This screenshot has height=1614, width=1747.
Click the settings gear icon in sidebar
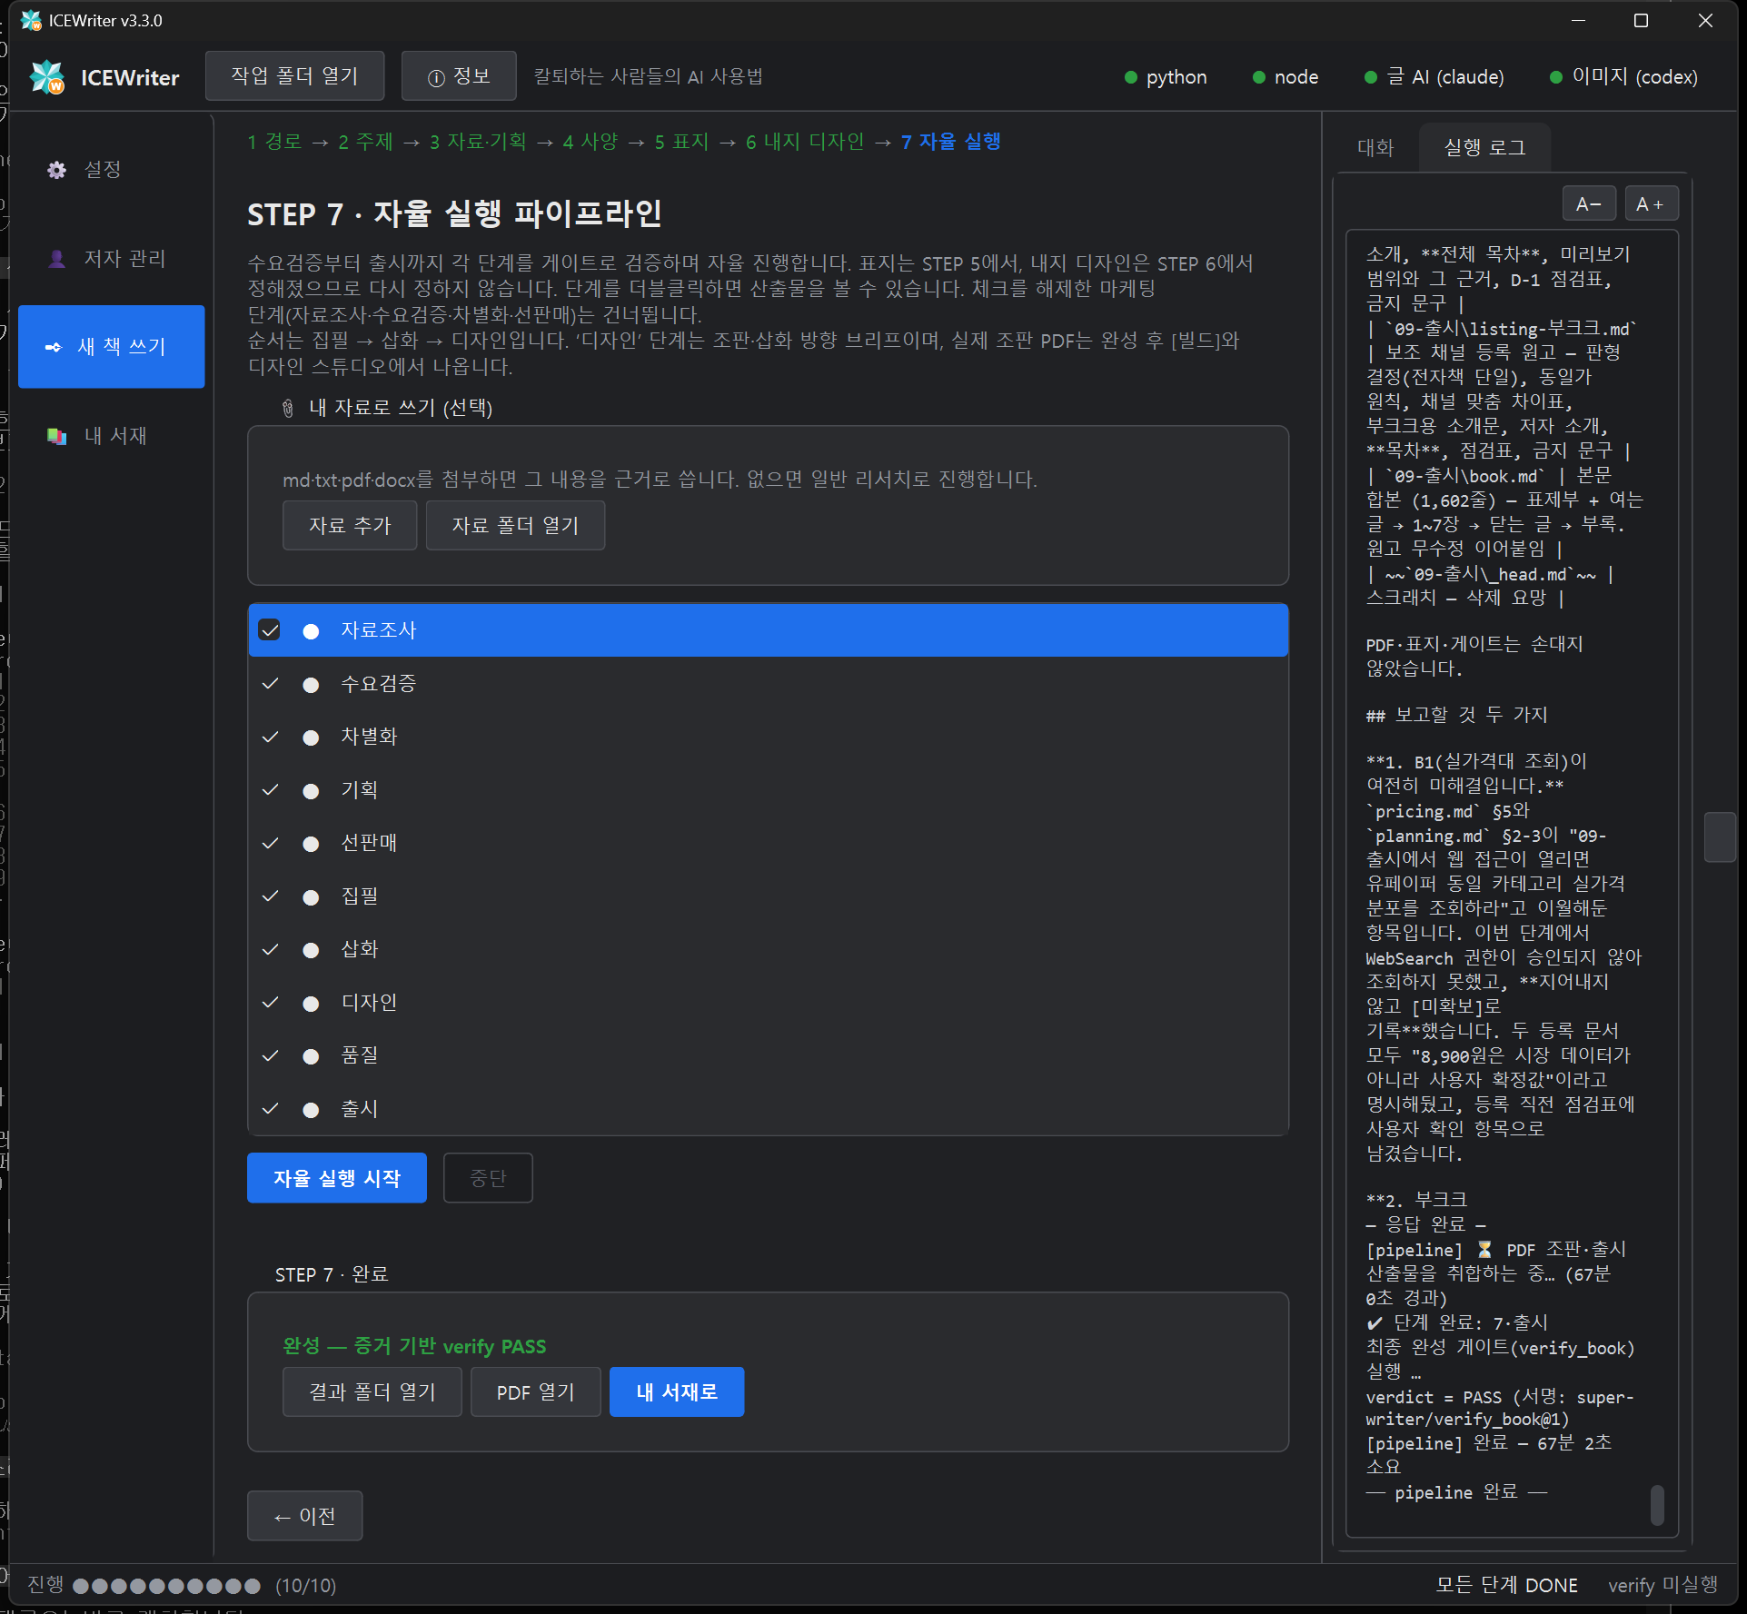click(56, 170)
